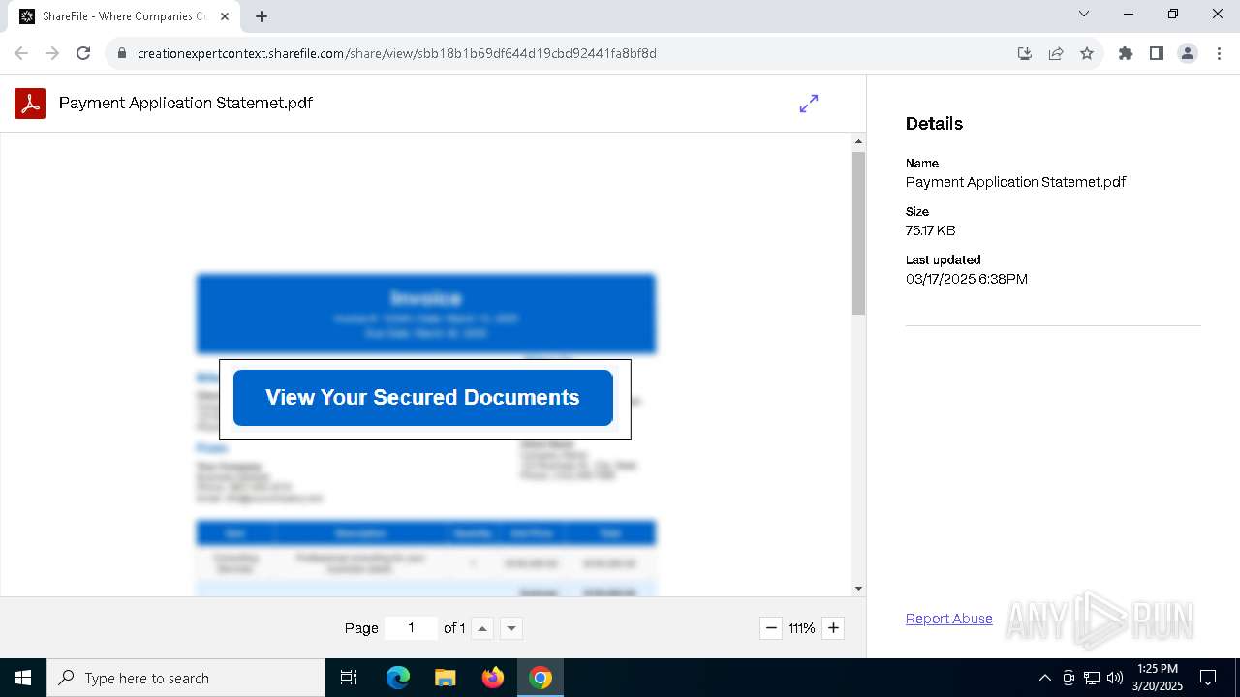Show hidden system tray icons
Screen dimensions: 1240x697
click(x=1044, y=678)
